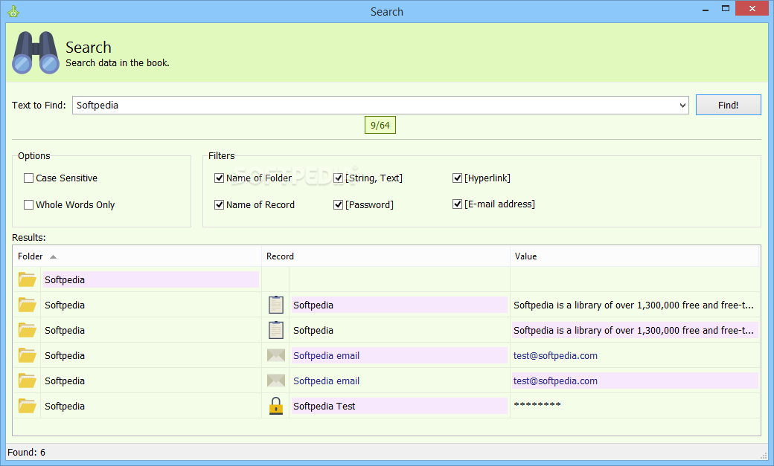The width and height of the screenshot is (774, 466).
Task: Enable the Case Sensitive option
Action: [28, 178]
